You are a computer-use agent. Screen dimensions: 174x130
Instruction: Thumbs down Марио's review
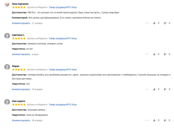click(x=165, y=89)
